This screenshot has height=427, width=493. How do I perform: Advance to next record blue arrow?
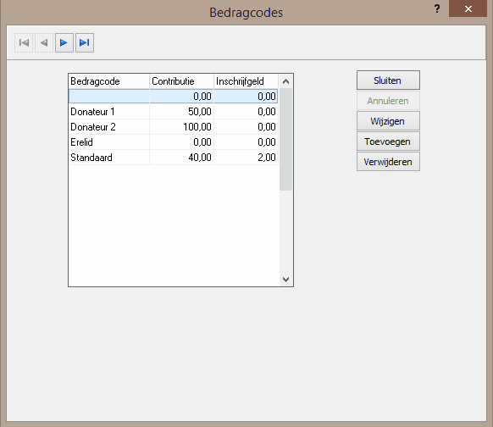pyautogui.click(x=64, y=42)
